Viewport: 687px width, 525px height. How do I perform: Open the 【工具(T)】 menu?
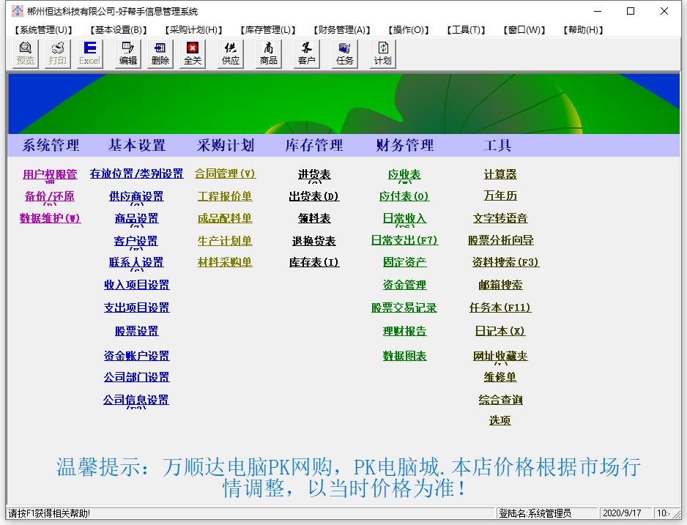[x=466, y=30]
